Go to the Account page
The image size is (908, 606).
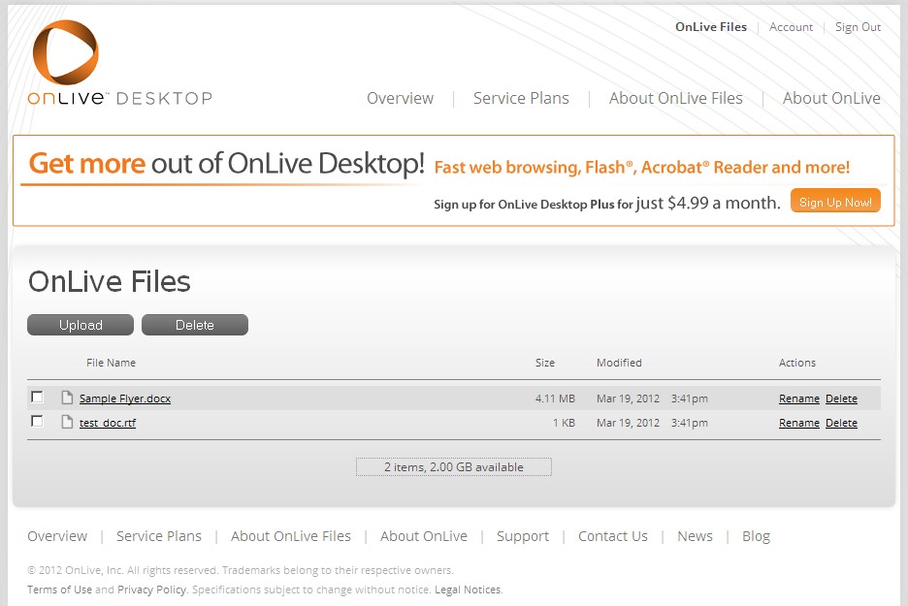tap(791, 26)
